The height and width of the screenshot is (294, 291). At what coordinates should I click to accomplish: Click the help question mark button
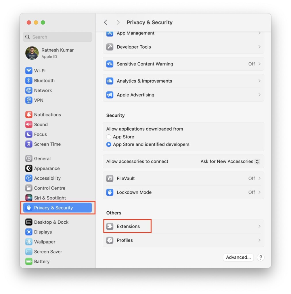[261, 258]
